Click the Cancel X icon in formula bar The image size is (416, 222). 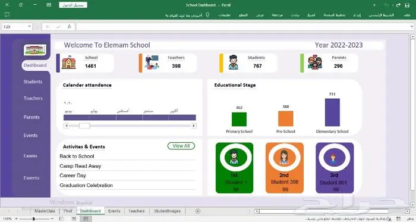pyautogui.click(x=48, y=27)
